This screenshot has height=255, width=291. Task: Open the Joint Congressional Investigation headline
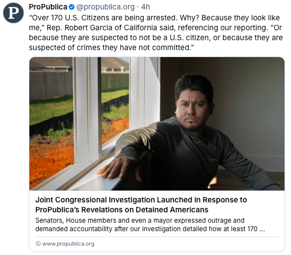click(x=141, y=205)
